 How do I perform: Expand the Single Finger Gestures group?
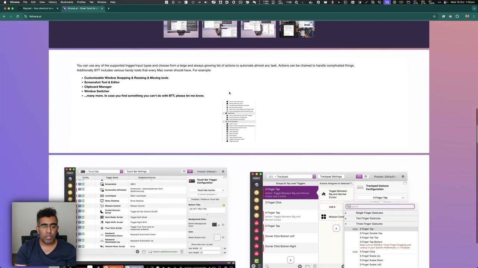tap(346, 213)
